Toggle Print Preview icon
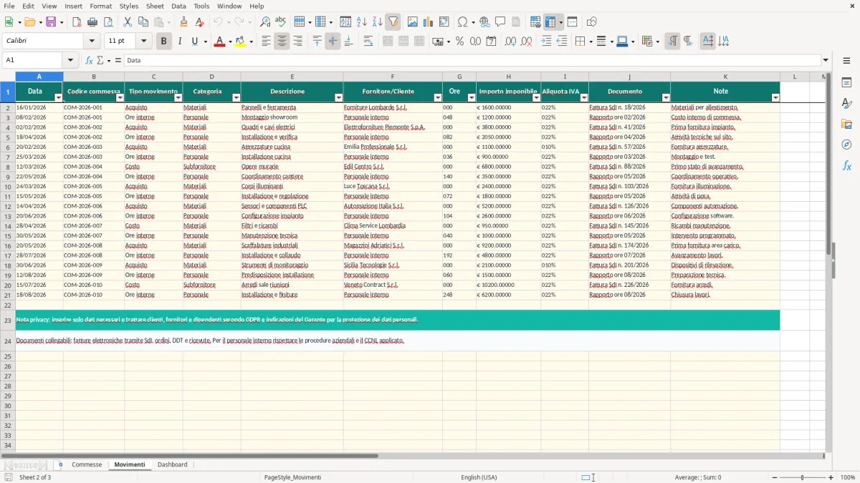 [108, 22]
